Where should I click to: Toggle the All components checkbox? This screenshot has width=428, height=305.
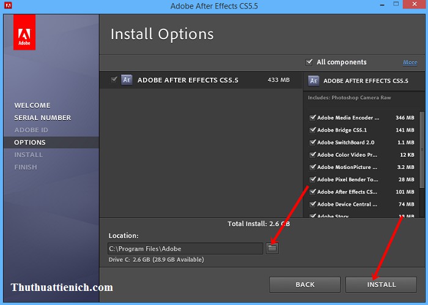309,62
